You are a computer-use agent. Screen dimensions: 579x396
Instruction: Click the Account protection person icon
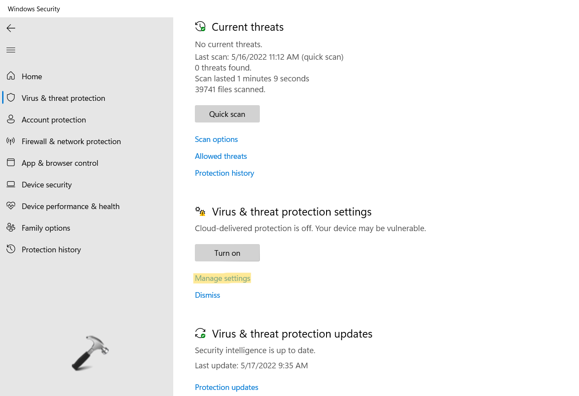pos(11,119)
